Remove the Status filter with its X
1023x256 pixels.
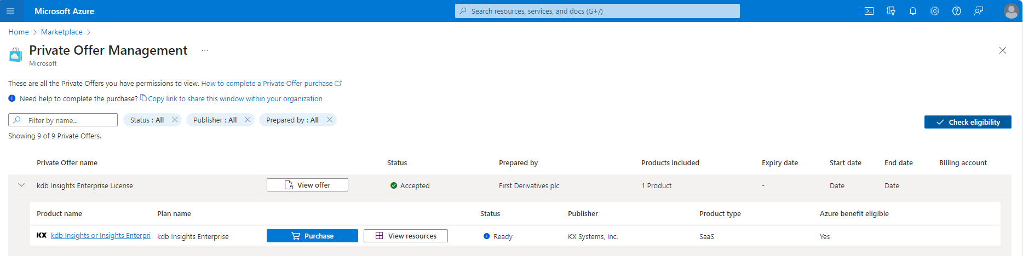[x=175, y=120]
